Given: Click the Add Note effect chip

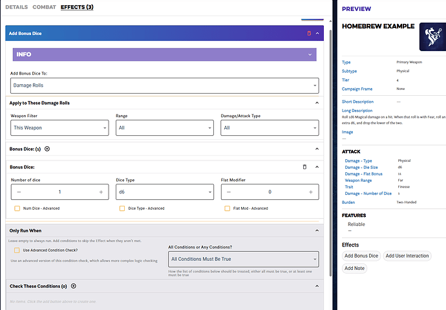Looking at the screenshot, I should tap(354, 269).
